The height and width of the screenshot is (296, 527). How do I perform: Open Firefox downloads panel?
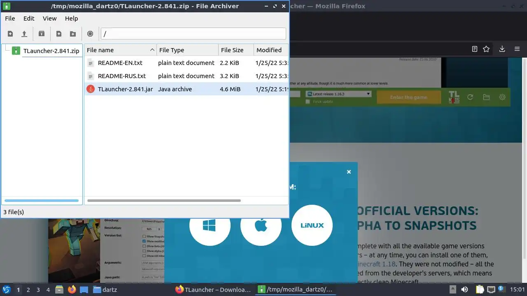point(502,49)
